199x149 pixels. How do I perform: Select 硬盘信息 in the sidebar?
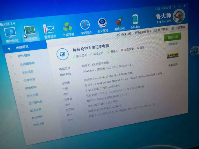pos(31,87)
